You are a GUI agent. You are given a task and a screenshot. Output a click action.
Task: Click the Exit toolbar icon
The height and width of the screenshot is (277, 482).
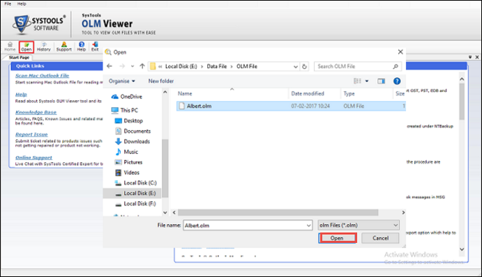(95, 47)
